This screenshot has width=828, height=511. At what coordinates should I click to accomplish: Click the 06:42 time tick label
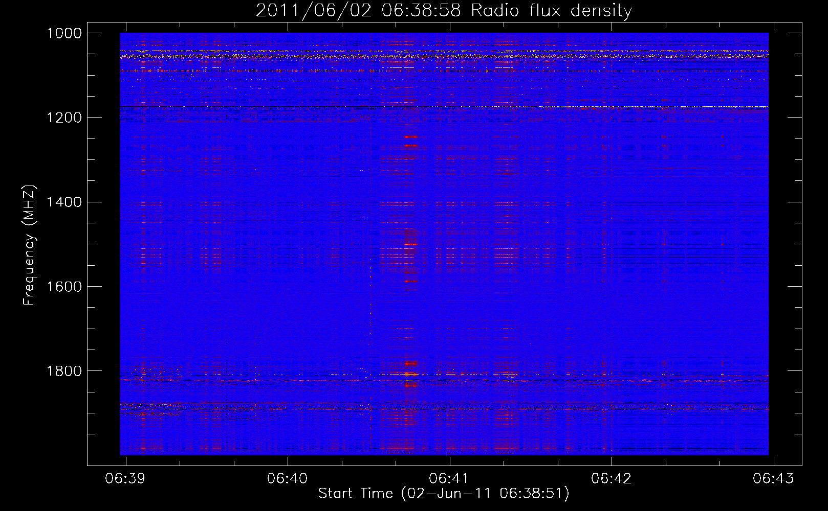[612, 478]
